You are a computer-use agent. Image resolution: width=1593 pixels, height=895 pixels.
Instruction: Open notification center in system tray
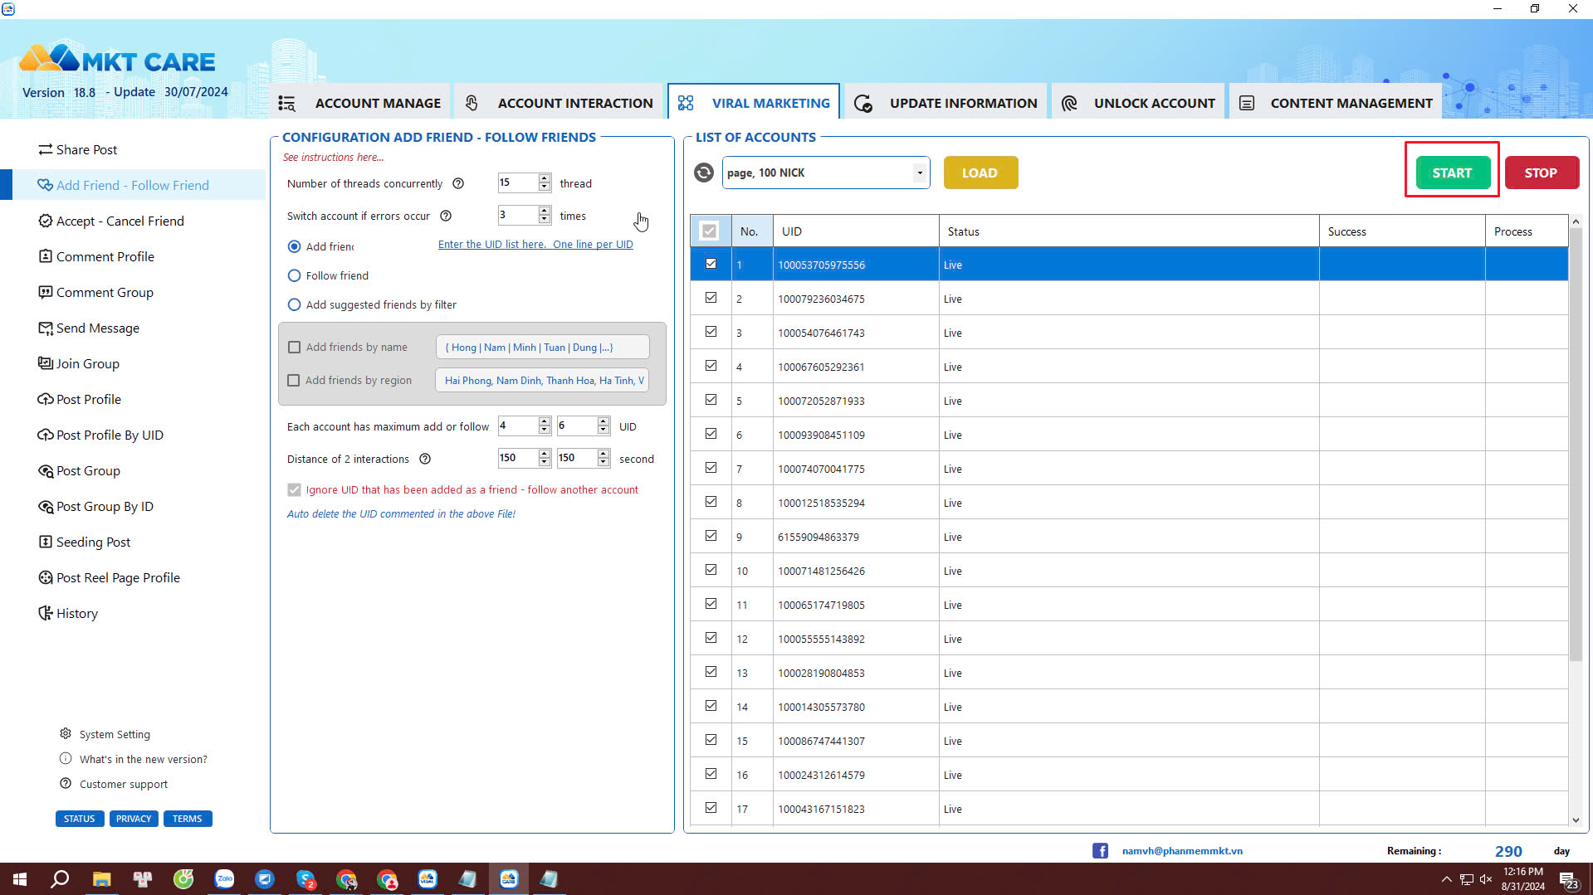(x=1568, y=879)
